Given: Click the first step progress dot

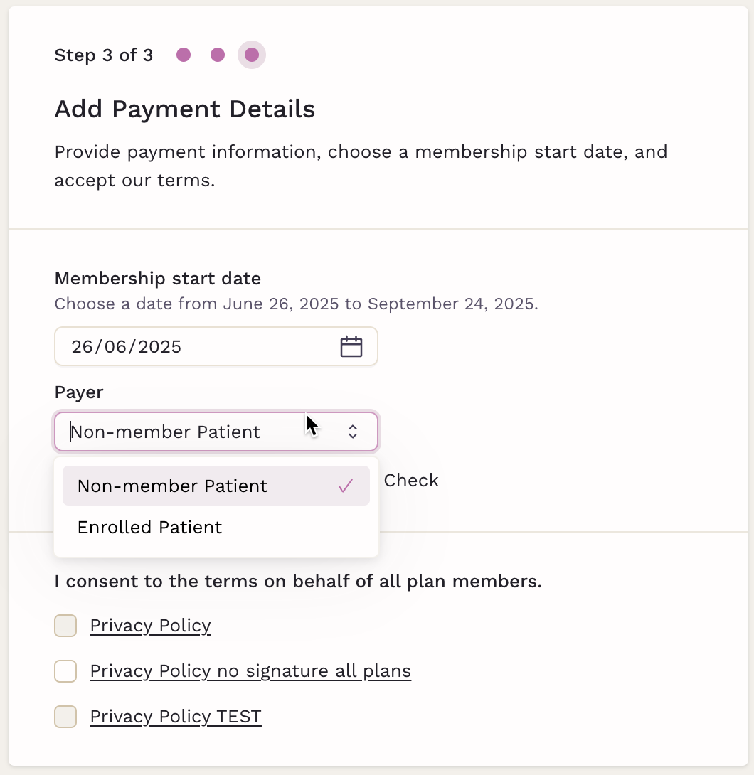Looking at the screenshot, I should click(x=184, y=55).
